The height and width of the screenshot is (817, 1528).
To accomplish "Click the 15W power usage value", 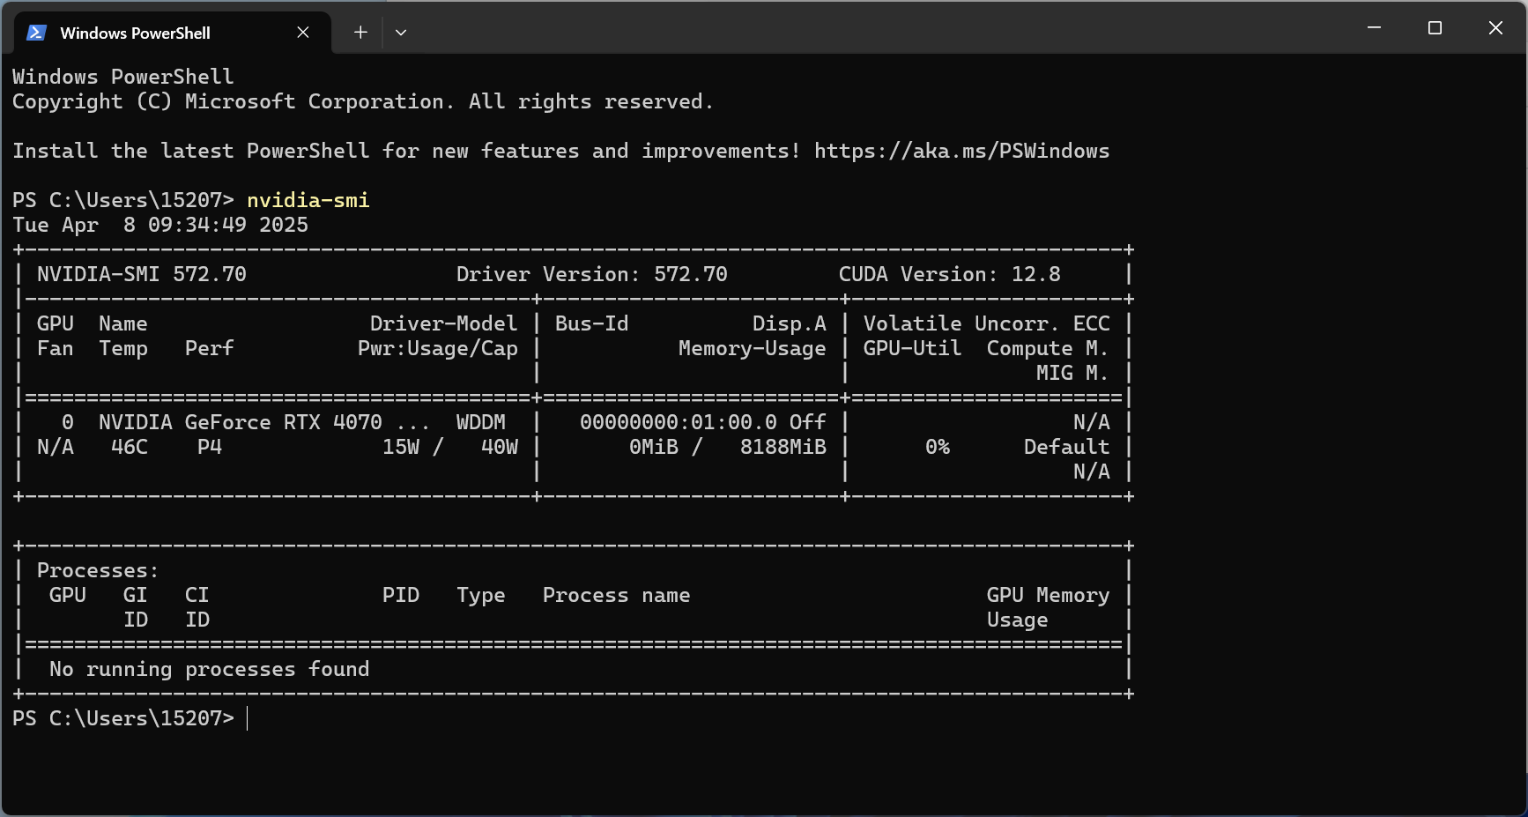I will (x=401, y=447).
